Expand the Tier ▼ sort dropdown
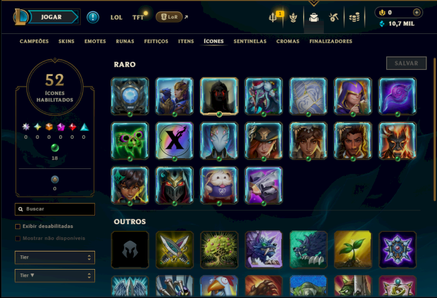The height and width of the screenshot is (298, 437). coord(55,276)
